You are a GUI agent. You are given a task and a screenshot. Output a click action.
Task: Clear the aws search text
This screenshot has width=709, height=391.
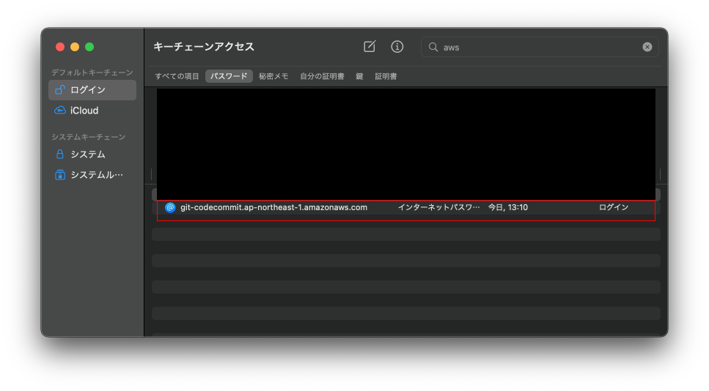click(x=647, y=47)
